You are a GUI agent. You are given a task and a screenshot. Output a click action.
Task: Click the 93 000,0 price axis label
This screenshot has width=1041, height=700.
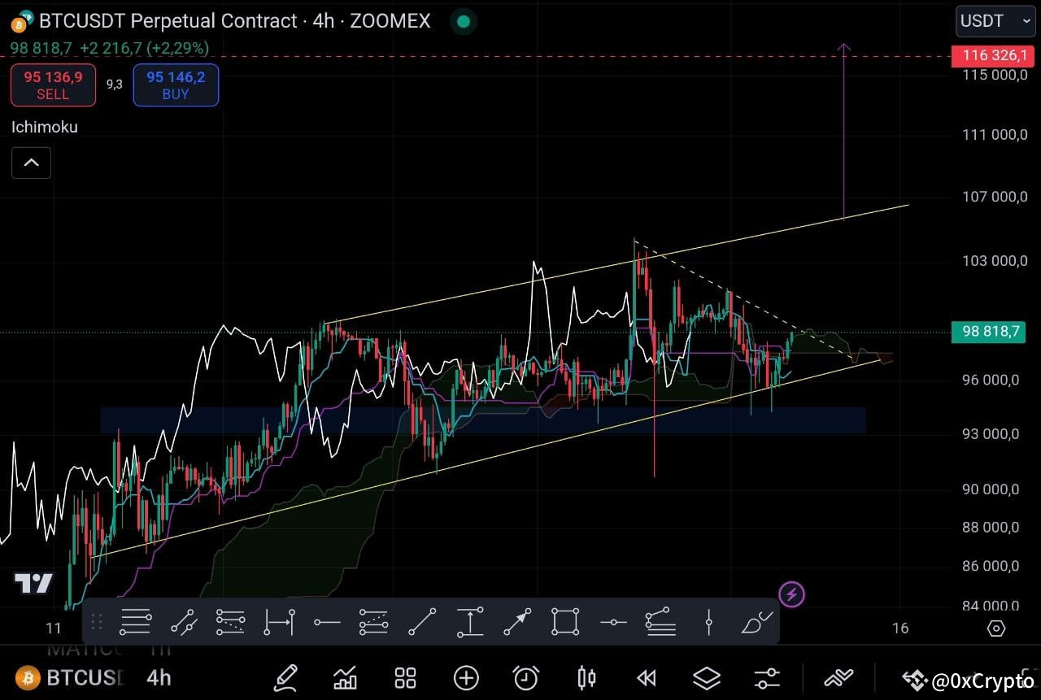(x=991, y=434)
